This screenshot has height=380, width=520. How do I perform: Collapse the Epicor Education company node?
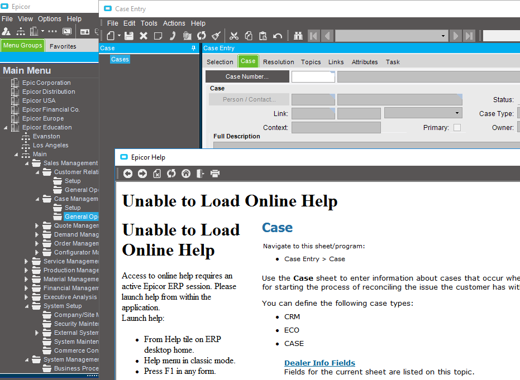(x=6, y=128)
